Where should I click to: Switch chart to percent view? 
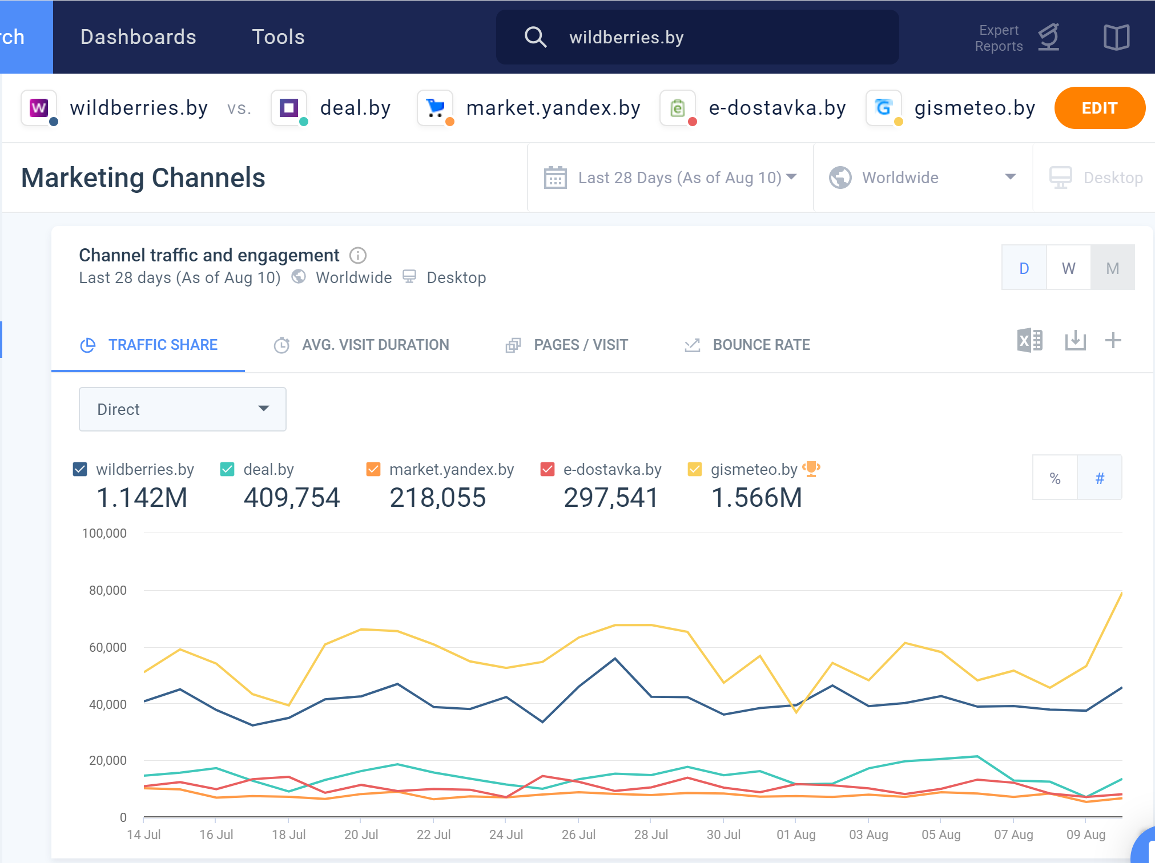[x=1055, y=478]
